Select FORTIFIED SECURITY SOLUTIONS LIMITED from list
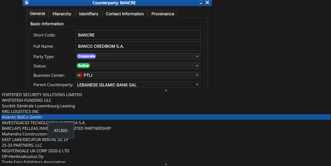This screenshot has width=331, height=166. [166, 95]
